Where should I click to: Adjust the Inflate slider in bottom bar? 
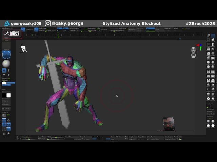56,137
